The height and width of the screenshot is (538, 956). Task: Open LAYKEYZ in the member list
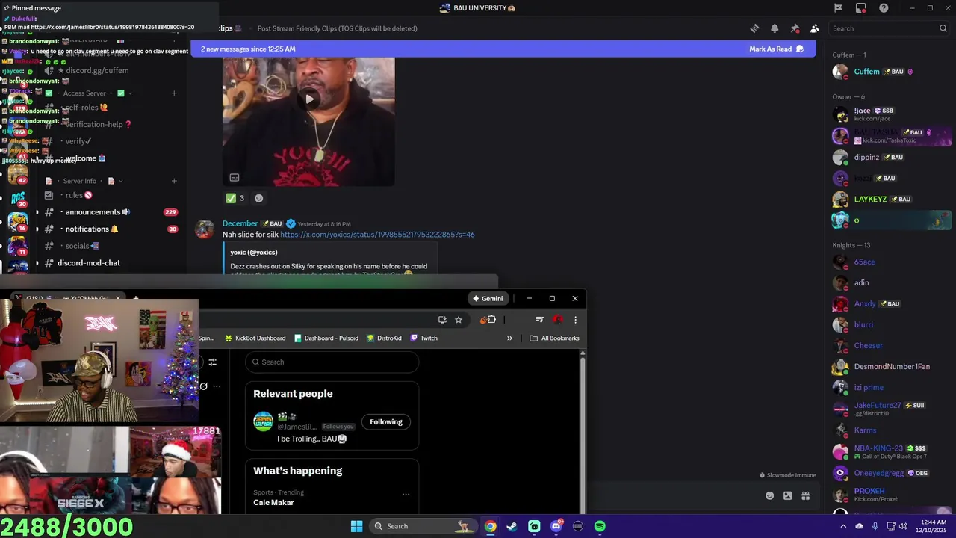click(891, 200)
